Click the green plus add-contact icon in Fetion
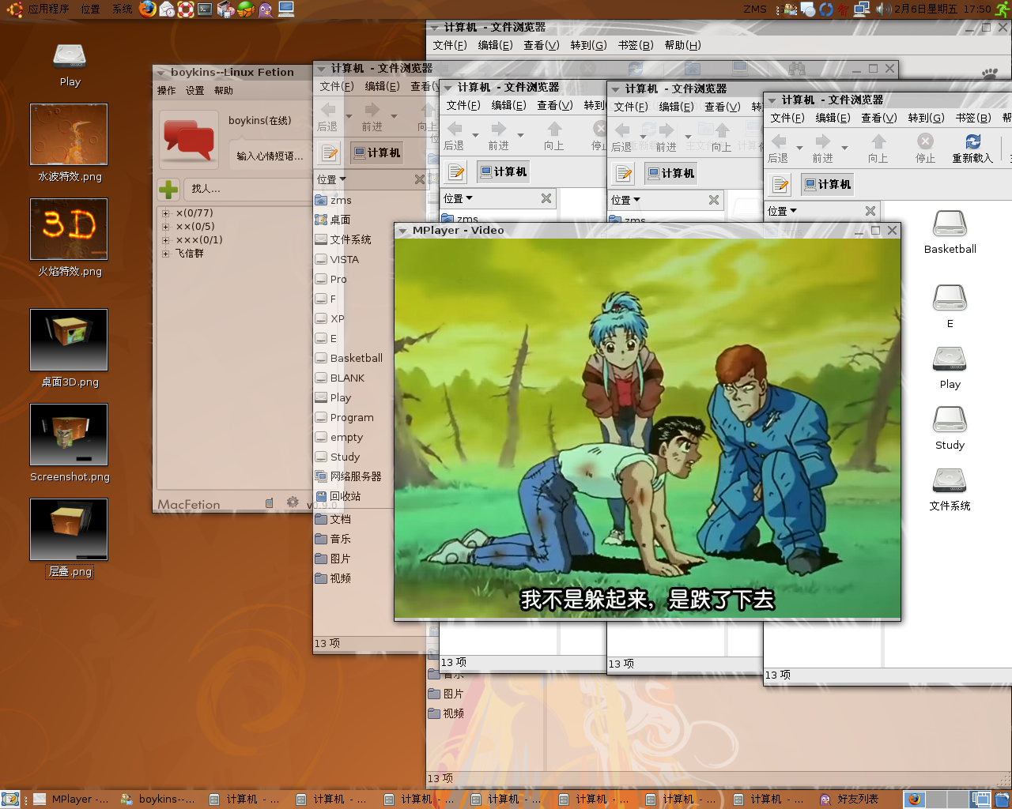Image resolution: width=1012 pixels, height=809 pixels. (168, 189)
